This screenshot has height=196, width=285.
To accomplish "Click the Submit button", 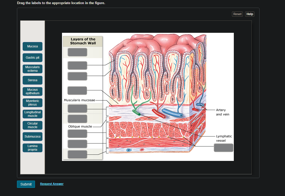I will [26, 184].
